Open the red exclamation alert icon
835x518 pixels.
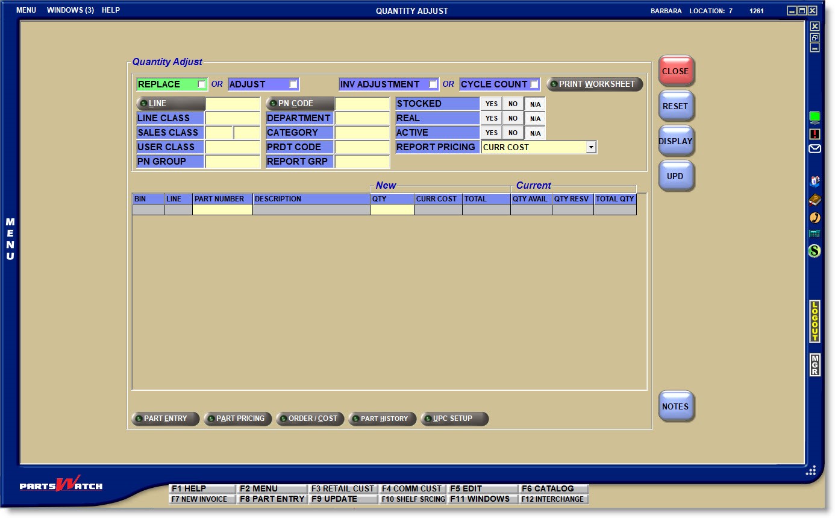tap(815, 134)
